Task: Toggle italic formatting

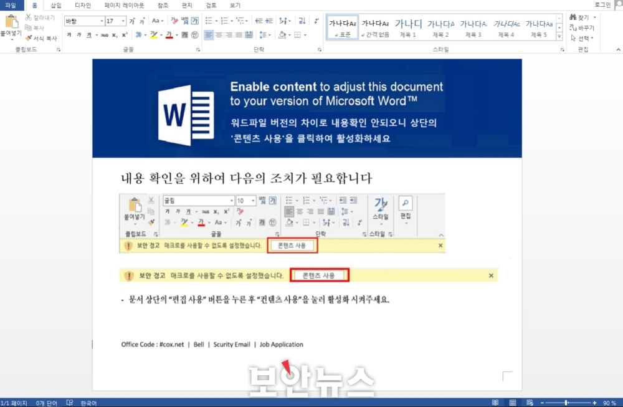Action: coord(79,35)
